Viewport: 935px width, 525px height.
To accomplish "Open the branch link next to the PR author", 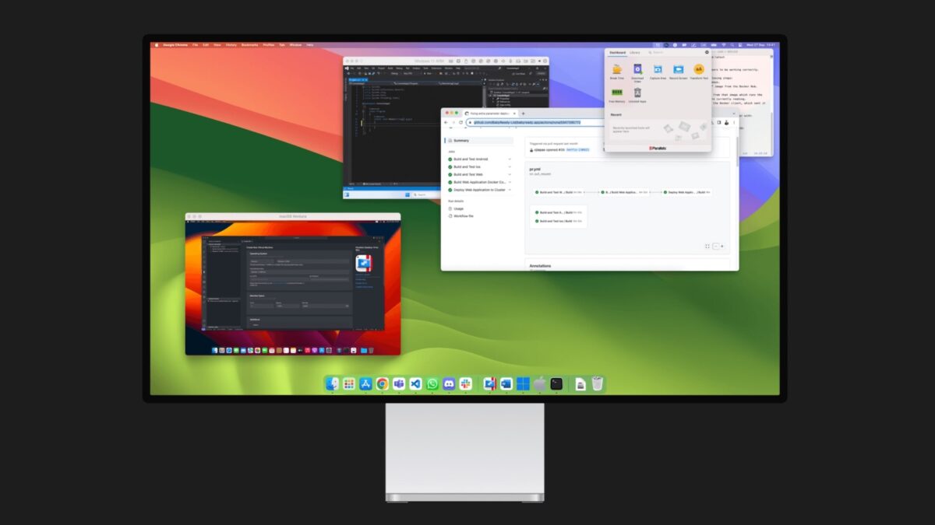I will 577,150.
